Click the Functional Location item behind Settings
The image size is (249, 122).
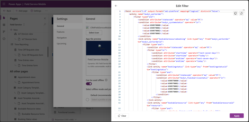[67, 112]
